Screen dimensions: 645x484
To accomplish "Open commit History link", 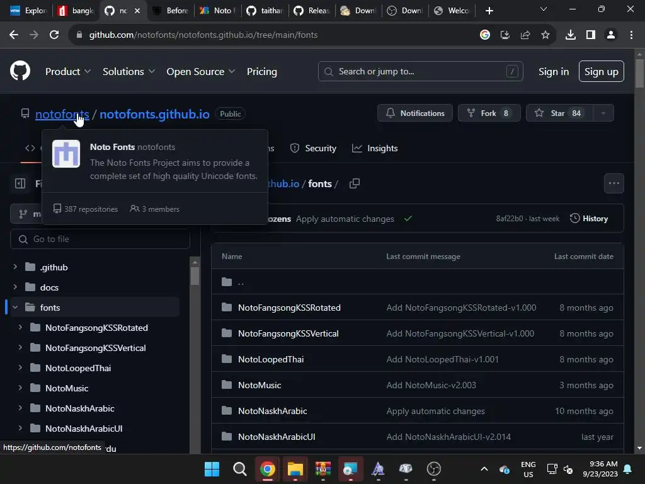I will [x=589, y=219].
